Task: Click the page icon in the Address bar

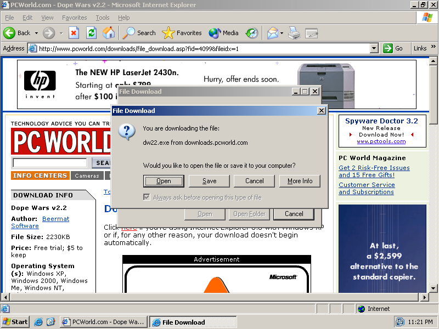Action: [33, 48]
